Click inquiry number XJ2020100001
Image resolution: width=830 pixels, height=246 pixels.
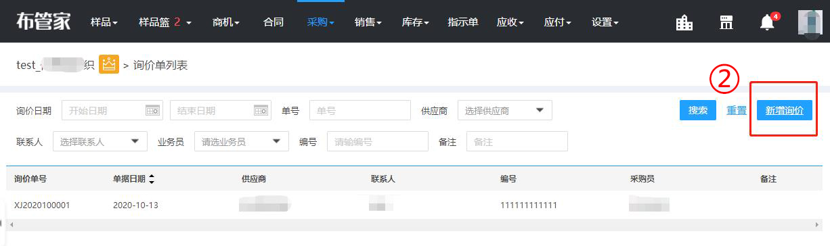pyautogui.click(x=42, y=205)
